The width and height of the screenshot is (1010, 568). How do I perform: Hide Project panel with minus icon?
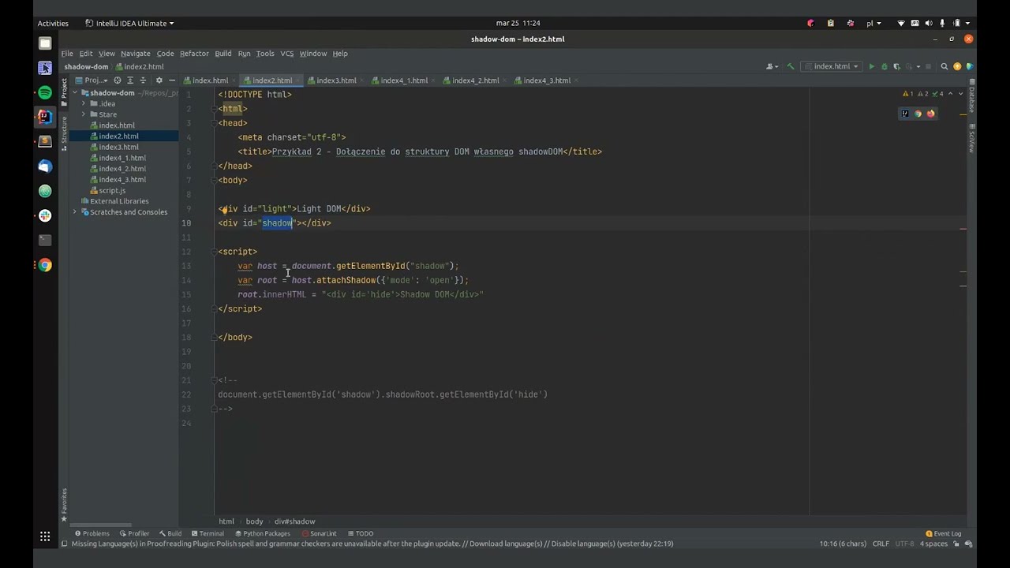pyautogui.click(x=171, y=80)
